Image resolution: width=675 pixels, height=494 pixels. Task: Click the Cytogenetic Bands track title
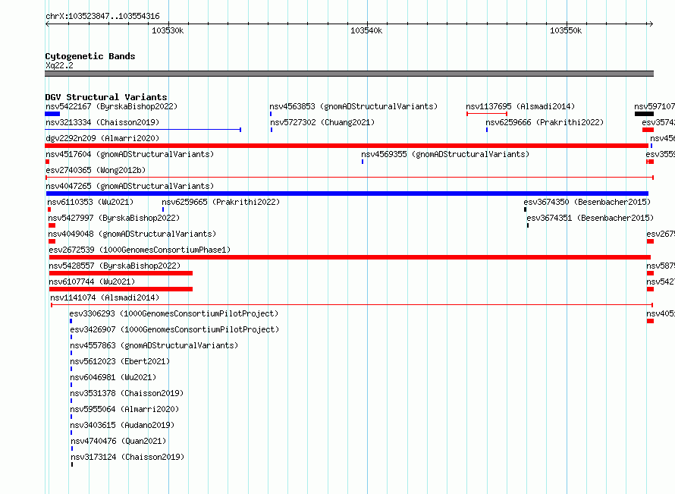[x=90, y=56]
